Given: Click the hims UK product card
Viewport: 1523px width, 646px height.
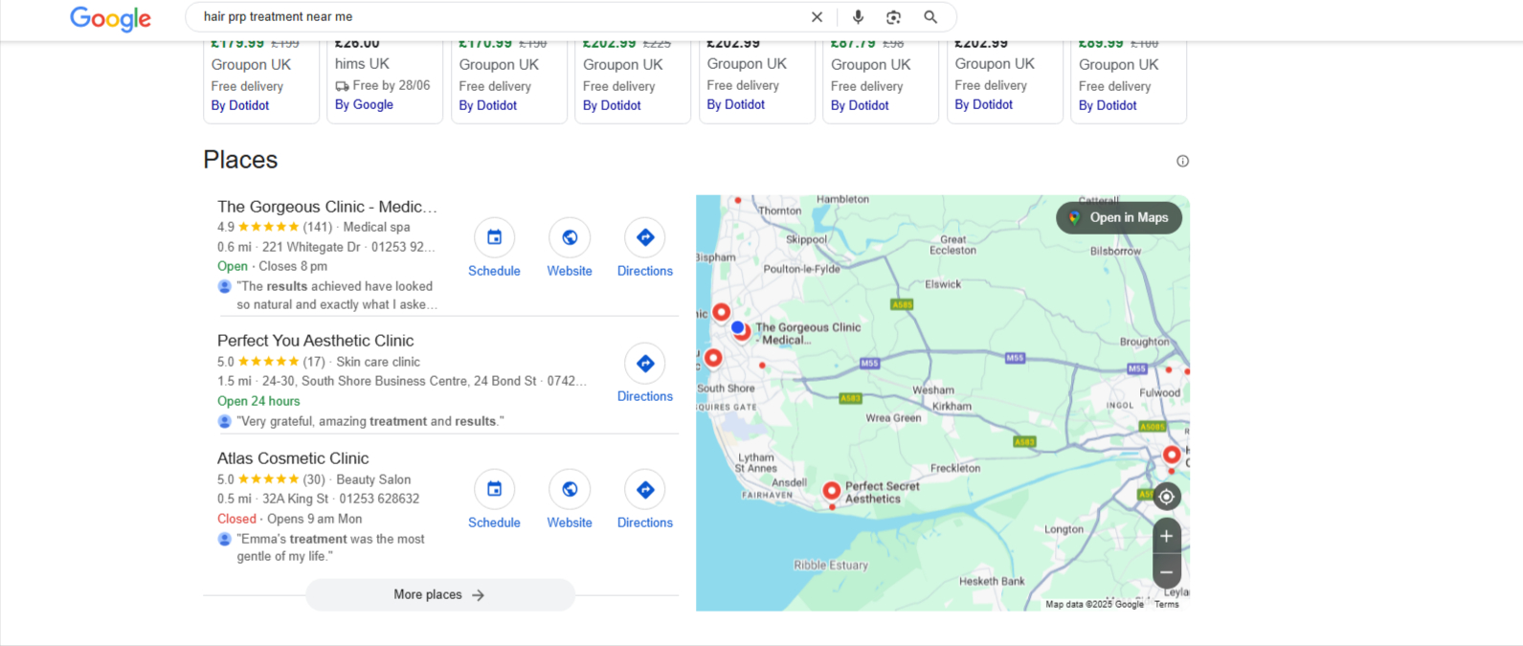Looking at the screenshot, I should tap(385, 80).
